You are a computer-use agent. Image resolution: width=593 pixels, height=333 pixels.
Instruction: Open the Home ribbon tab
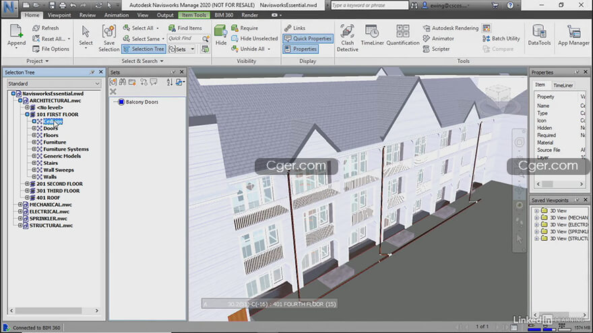32,15
